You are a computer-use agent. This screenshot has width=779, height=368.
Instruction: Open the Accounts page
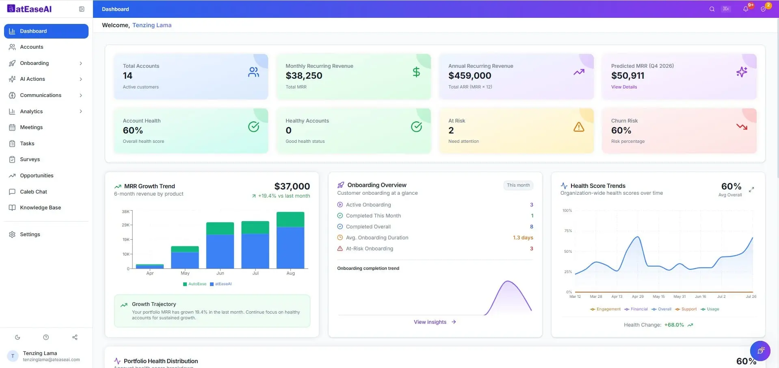click(46, 47)
